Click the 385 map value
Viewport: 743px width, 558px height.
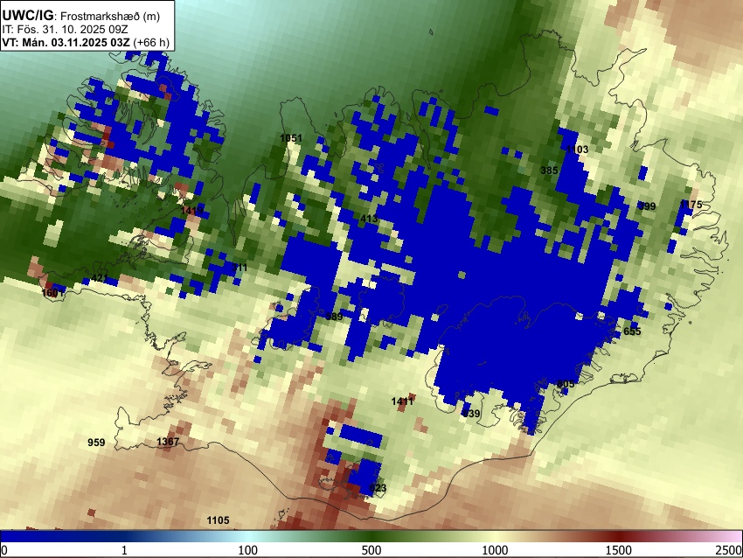[x=549, y=171]
